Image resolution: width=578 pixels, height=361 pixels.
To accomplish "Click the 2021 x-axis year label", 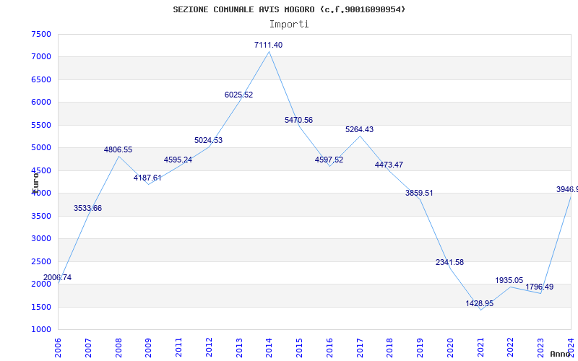I will (x=480, y=348).
